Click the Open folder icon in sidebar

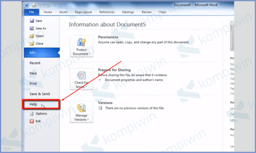[32, 36]
